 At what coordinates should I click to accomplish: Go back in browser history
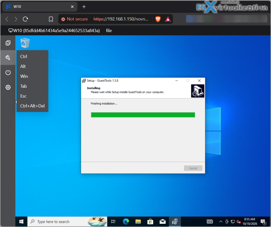7,19
